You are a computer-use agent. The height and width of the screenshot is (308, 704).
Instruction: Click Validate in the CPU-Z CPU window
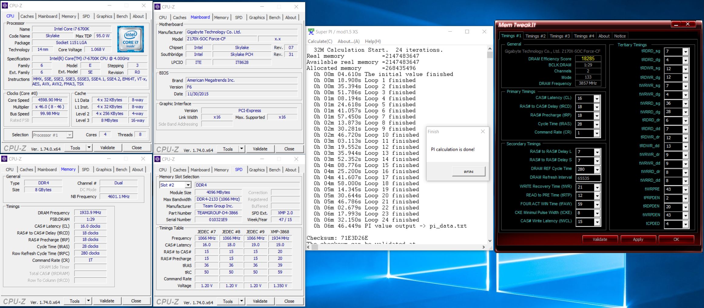click(x=107, y=148)
